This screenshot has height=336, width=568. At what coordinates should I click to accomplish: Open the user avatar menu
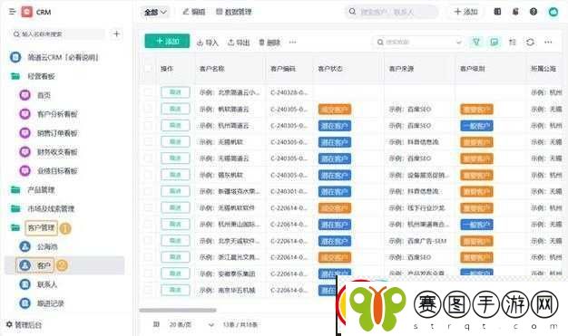click(553, 12)
